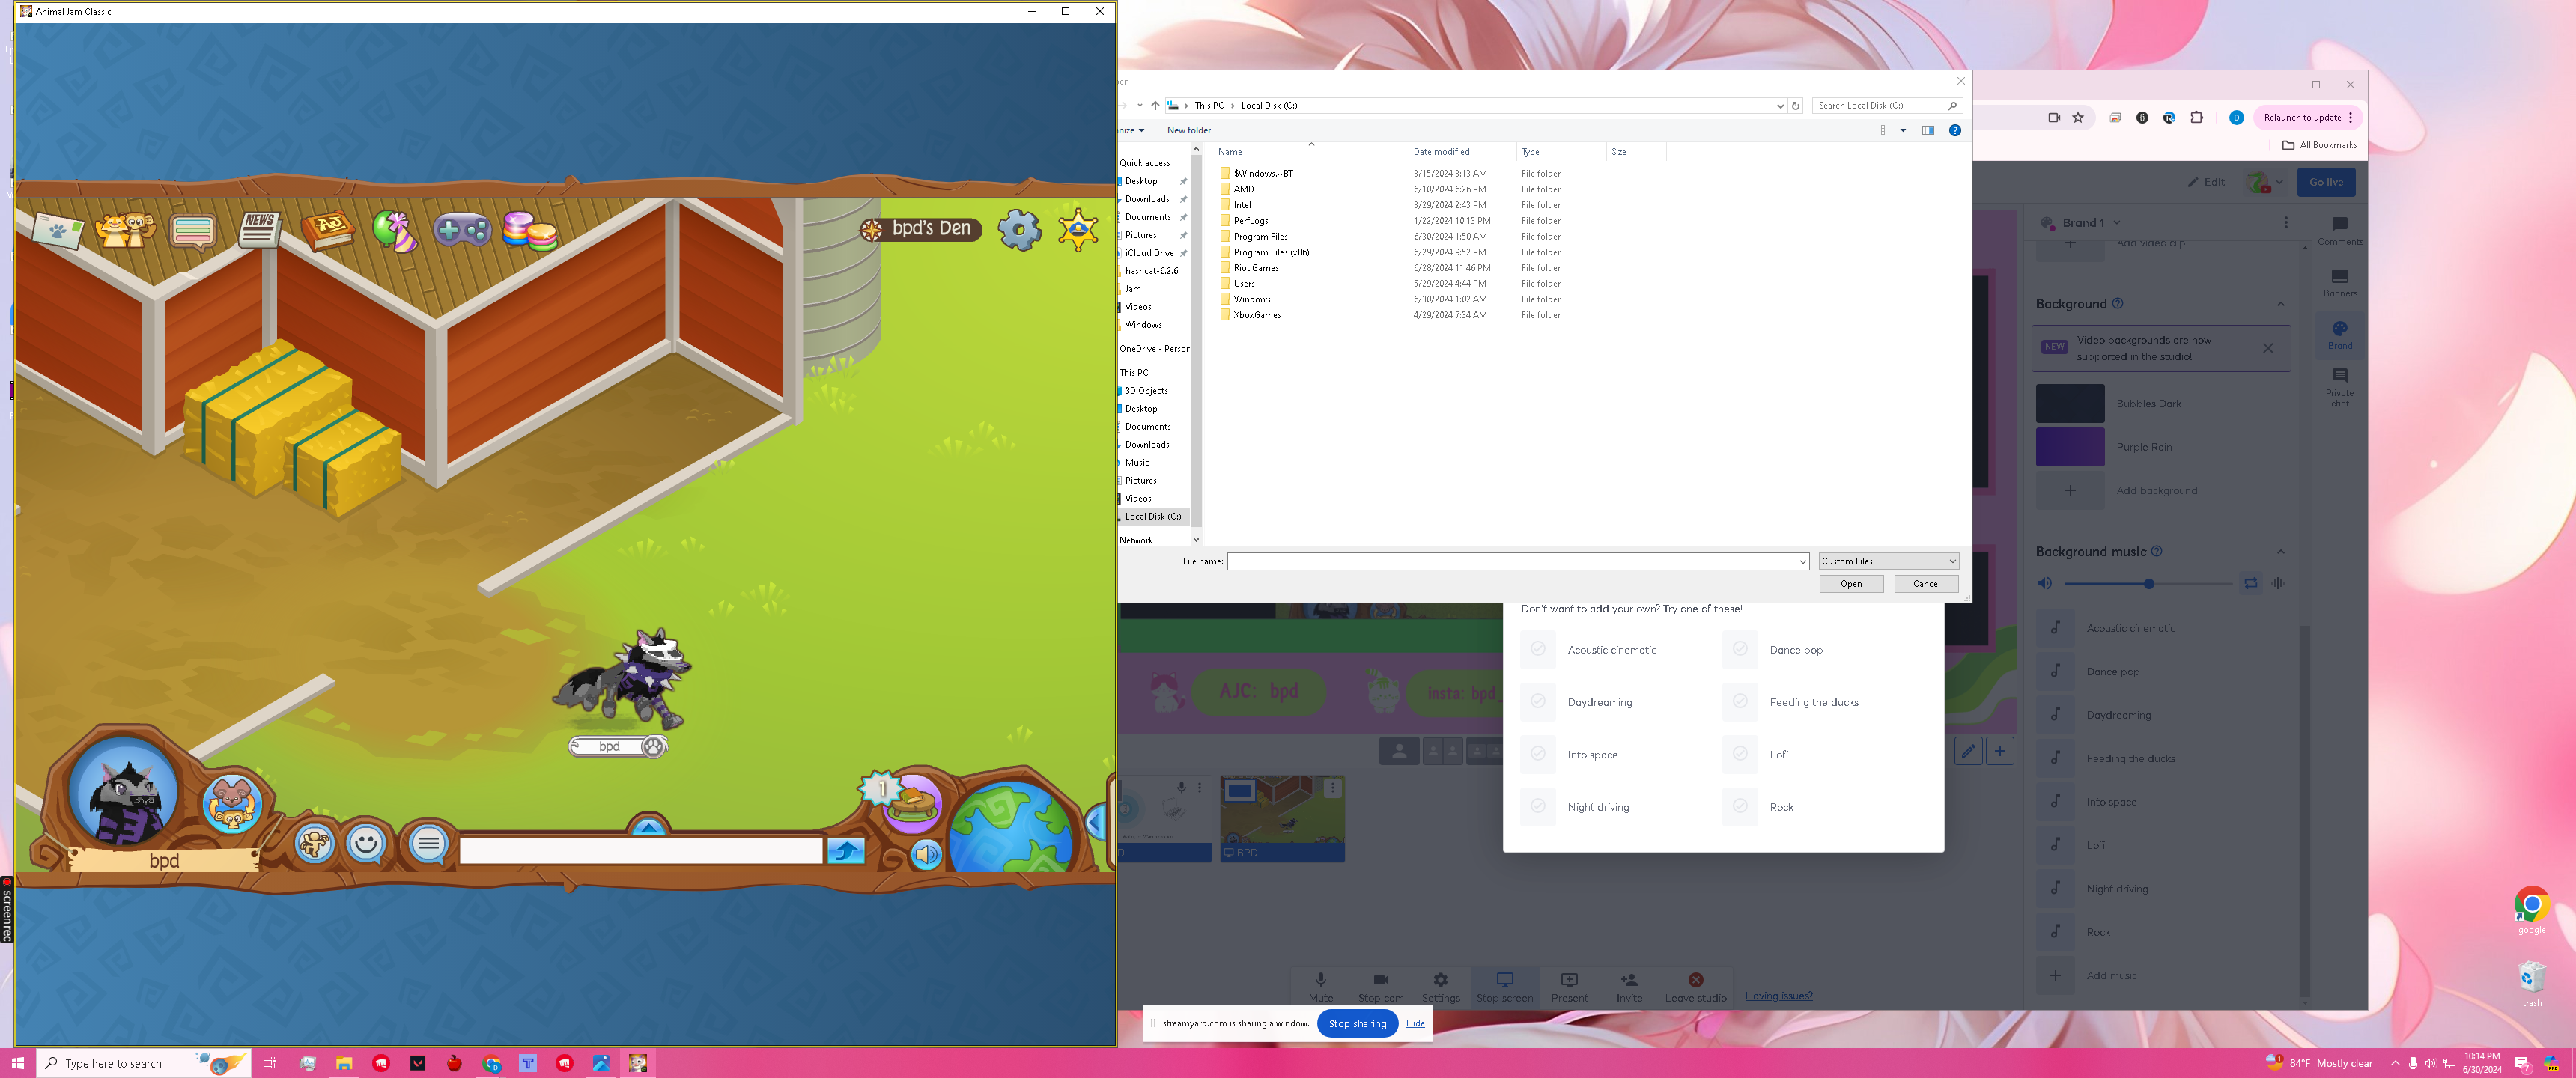The image size is (2576, 1078).
Task: Click the Search Local Disk (C:) box
Action: point(1887,106)
